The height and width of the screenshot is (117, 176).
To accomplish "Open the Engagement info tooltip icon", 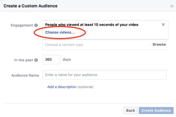I will coord(36,25).
